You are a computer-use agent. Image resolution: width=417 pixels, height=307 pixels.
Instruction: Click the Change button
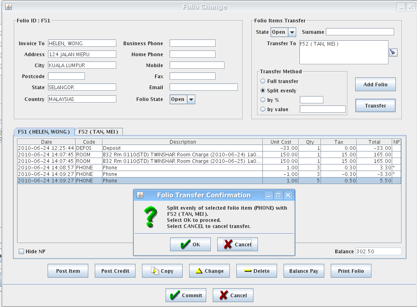click(x=210, y=271)
